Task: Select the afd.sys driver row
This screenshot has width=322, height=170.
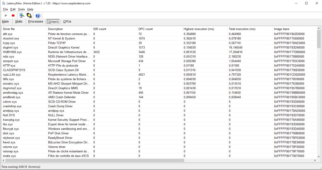Action: pyautogui.click(x=159, y=34)
